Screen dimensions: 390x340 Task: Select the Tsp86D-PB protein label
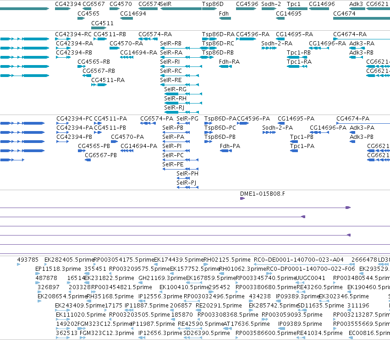(x=220, y=137)
